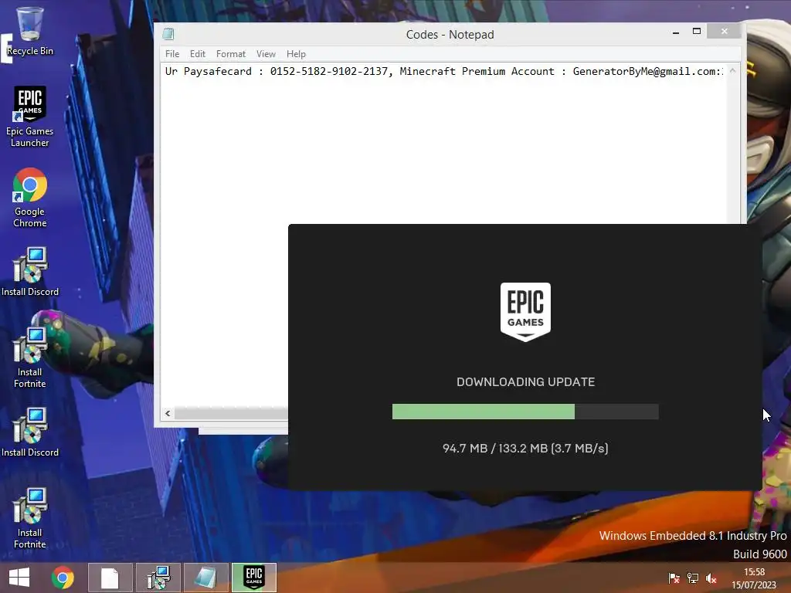Click the Epic Games logo in updater
The image size is (791, 593).
pyautogui.click(x=525, y=312)
